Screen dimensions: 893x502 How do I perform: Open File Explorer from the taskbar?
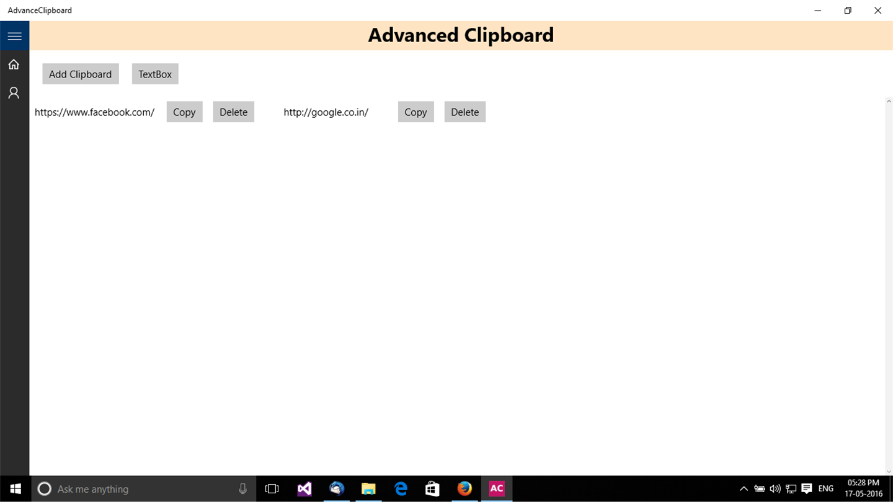[368, 489]
